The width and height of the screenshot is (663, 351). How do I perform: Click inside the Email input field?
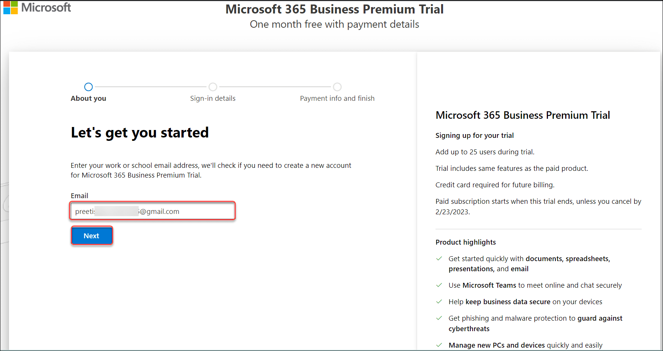coord(152,211)
